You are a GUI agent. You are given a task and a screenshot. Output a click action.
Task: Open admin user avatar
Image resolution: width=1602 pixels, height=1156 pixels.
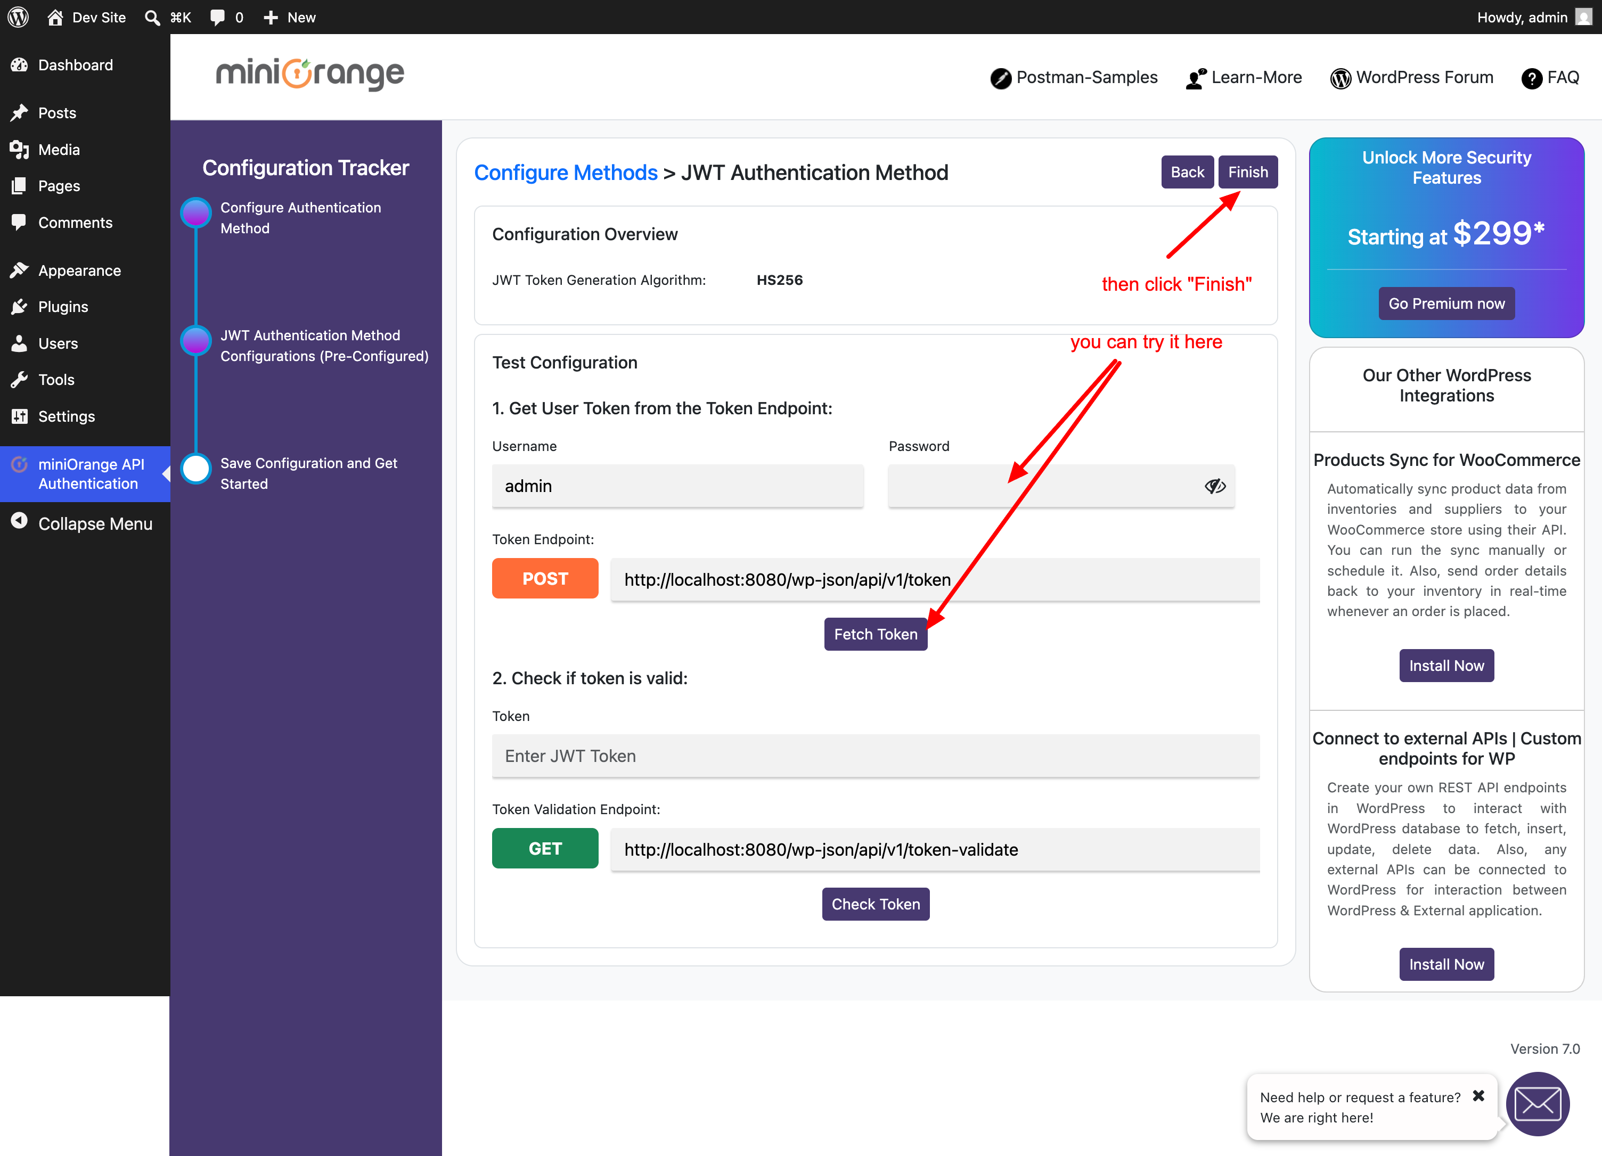(x=1584, y=17)
